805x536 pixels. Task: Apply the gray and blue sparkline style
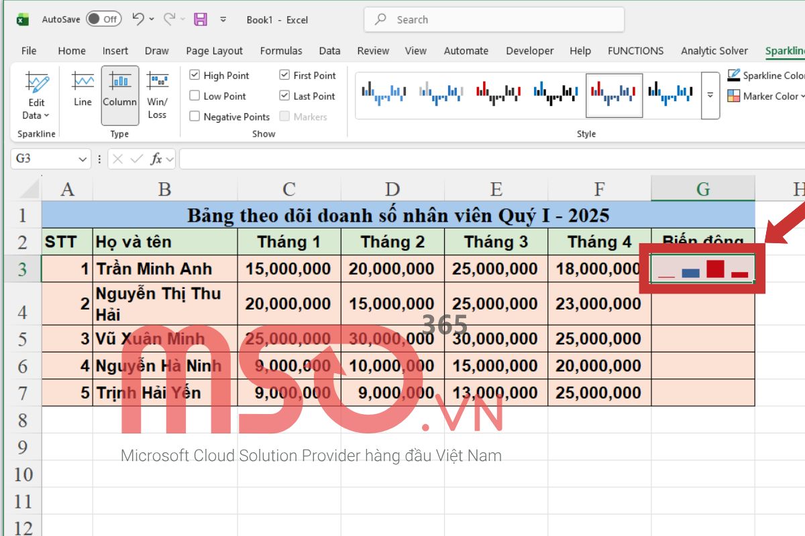441,94
